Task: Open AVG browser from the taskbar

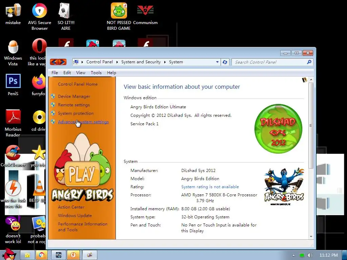Action: (x=41, y=255)
